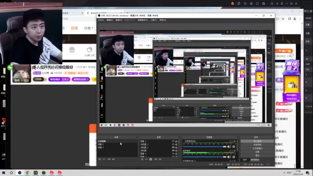Click streamer hamster avatar thumbnail
The height and width of the screenshot is (176, 313).
[22, 74]
